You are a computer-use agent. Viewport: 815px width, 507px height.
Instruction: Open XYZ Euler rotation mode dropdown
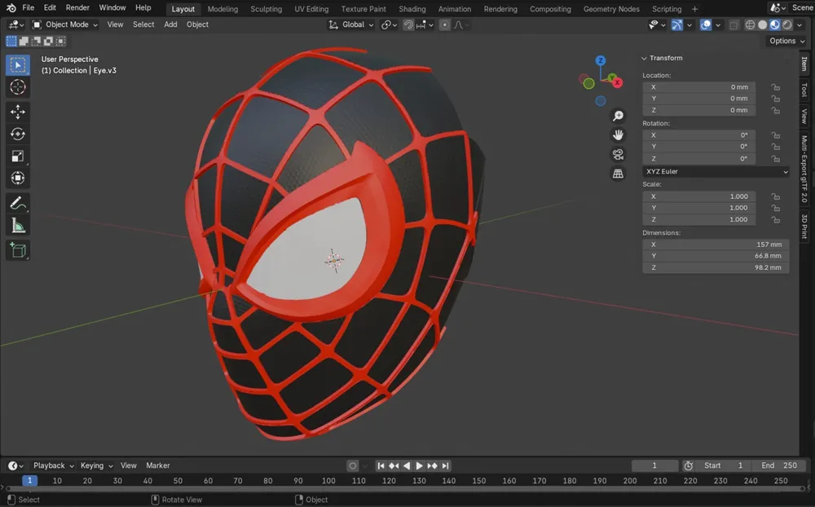coord(716,172)
